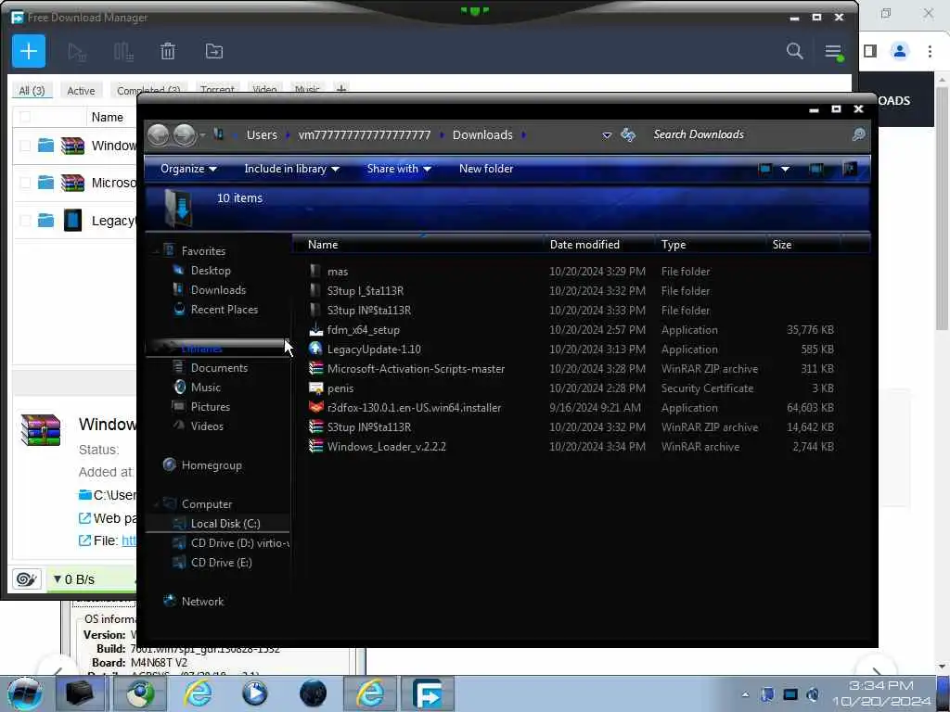The height and width of the screenshot is (712, 950).
Task: Sort by Size column header
Action: pyautogui.click(x=781, y=245)
